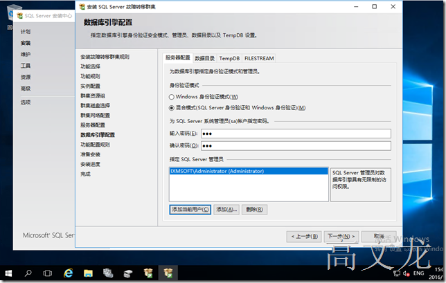Launch Internet Explorer from taskbar
Viewport: 446px width, 283px height.
pos(68,273)
